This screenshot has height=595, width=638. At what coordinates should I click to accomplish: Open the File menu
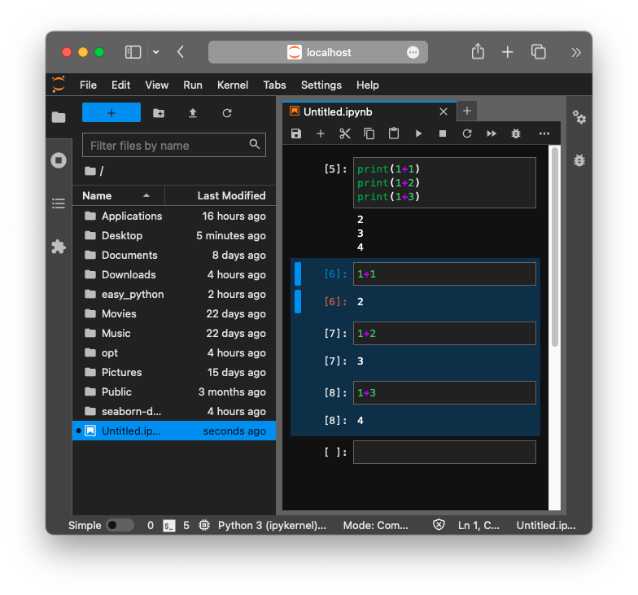tap(88, 85)
